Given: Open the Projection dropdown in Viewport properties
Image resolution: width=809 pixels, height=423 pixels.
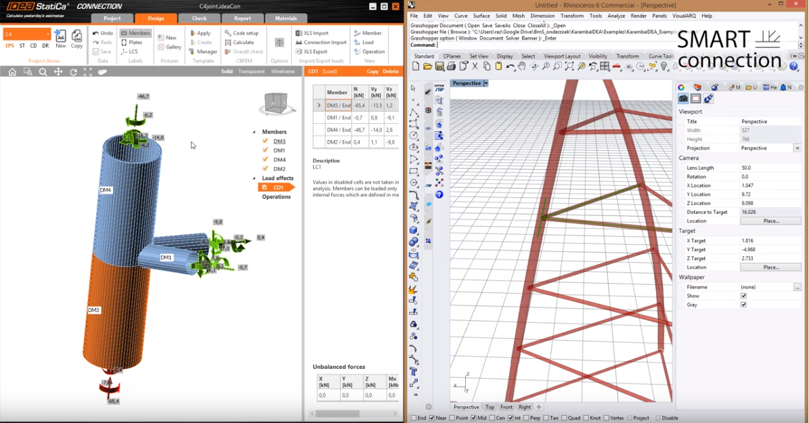Looking at the screenshot, I should 797,148.
